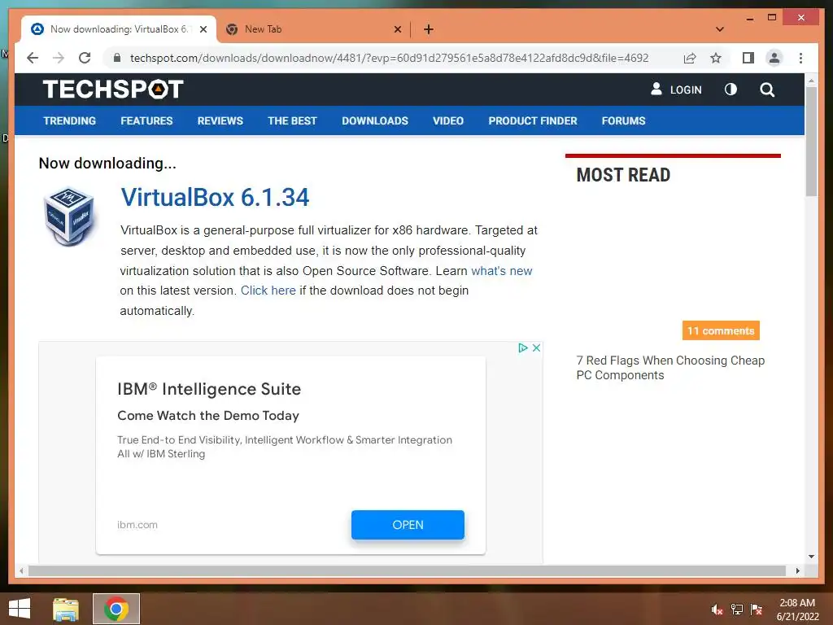Click the LOGIN text label
The height and width of the screenshot is (625, 833).
click(686, 90)
